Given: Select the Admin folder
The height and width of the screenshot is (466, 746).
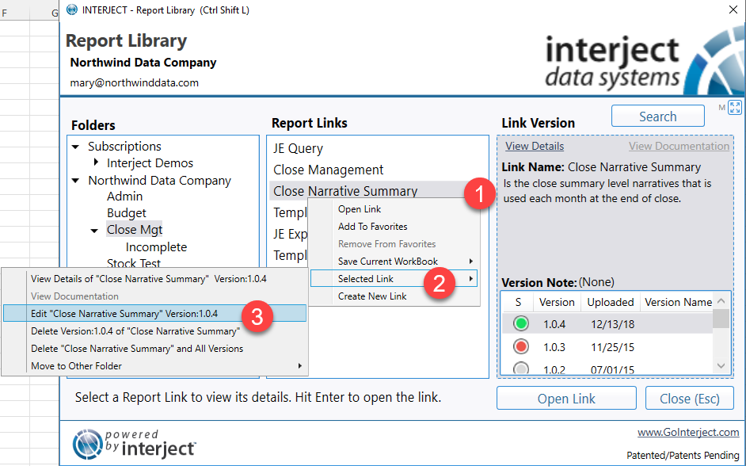Looking at the screenshot, I should pyautogui.click(x=124, y=196).
